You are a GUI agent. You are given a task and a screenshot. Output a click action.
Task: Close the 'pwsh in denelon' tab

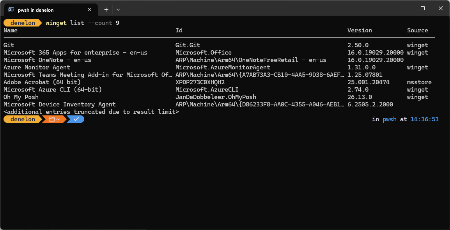point(90,10)
